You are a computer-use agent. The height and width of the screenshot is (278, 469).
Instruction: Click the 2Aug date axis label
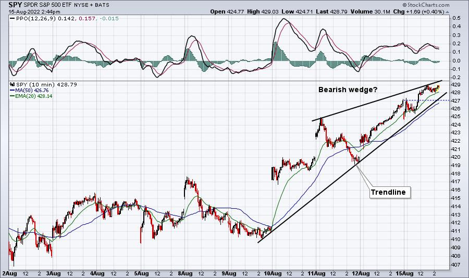[9, 273]
